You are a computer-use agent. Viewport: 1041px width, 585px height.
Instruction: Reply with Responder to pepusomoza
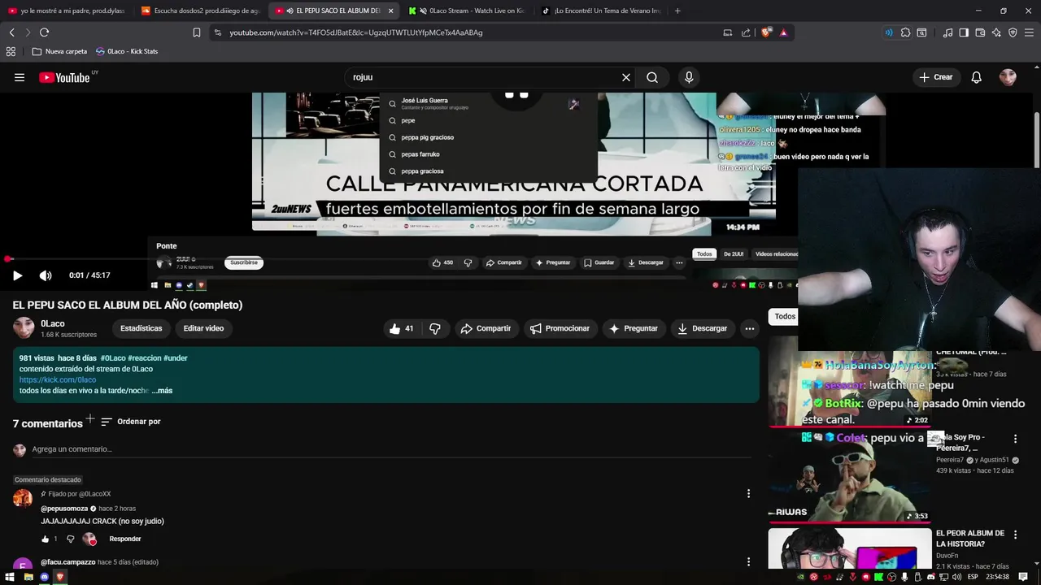click(125, 539)
